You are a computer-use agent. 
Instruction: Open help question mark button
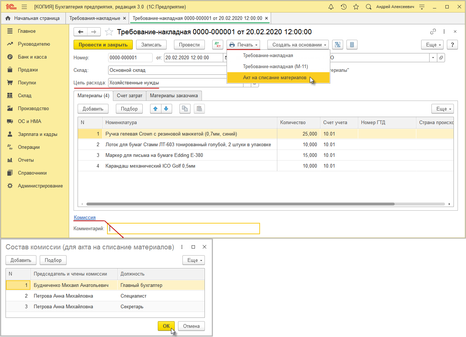pyautogui.click(x=452, y=45)
